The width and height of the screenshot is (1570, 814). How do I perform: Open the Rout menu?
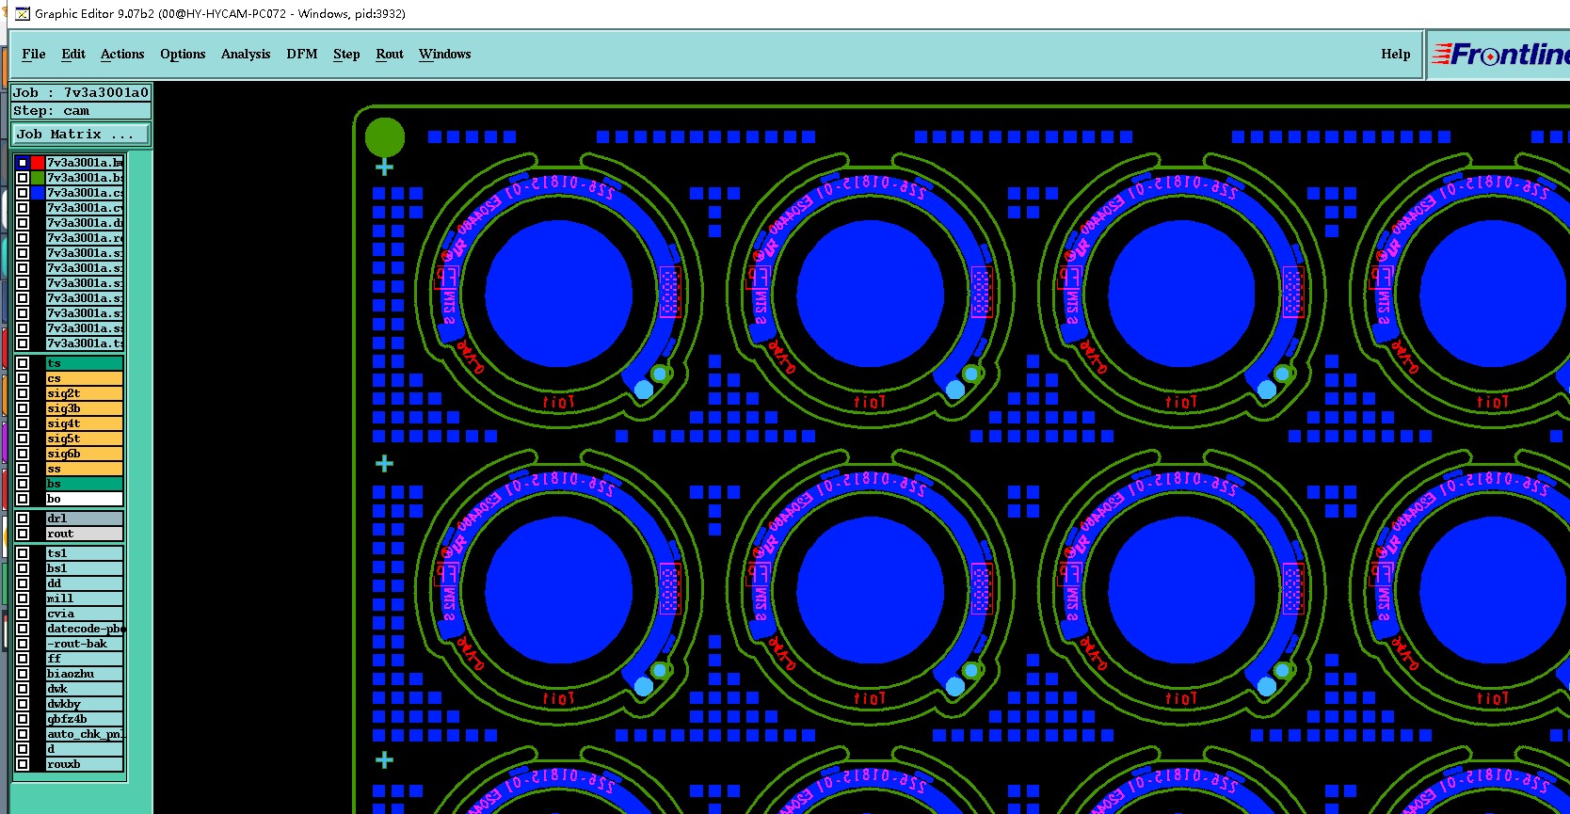[390, 54]
